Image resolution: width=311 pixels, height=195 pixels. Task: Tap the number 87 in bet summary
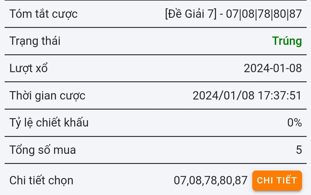coord(295,14)
